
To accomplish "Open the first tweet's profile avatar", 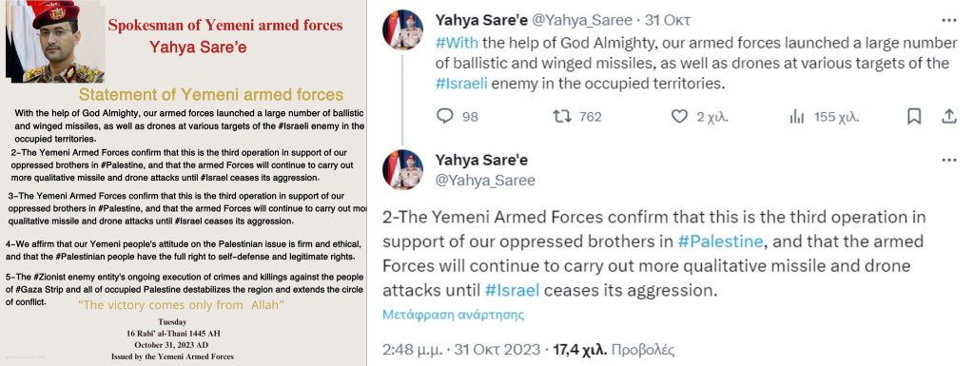I will pos(402,29).
